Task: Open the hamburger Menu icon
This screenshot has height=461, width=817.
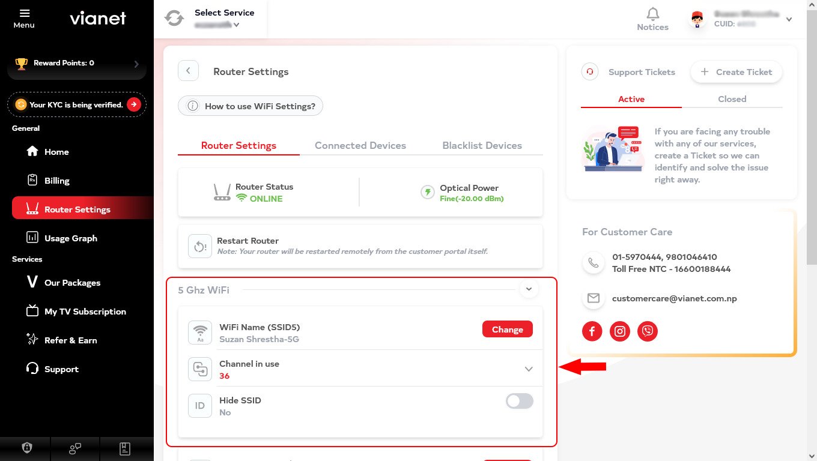Action: click(24, 13)
